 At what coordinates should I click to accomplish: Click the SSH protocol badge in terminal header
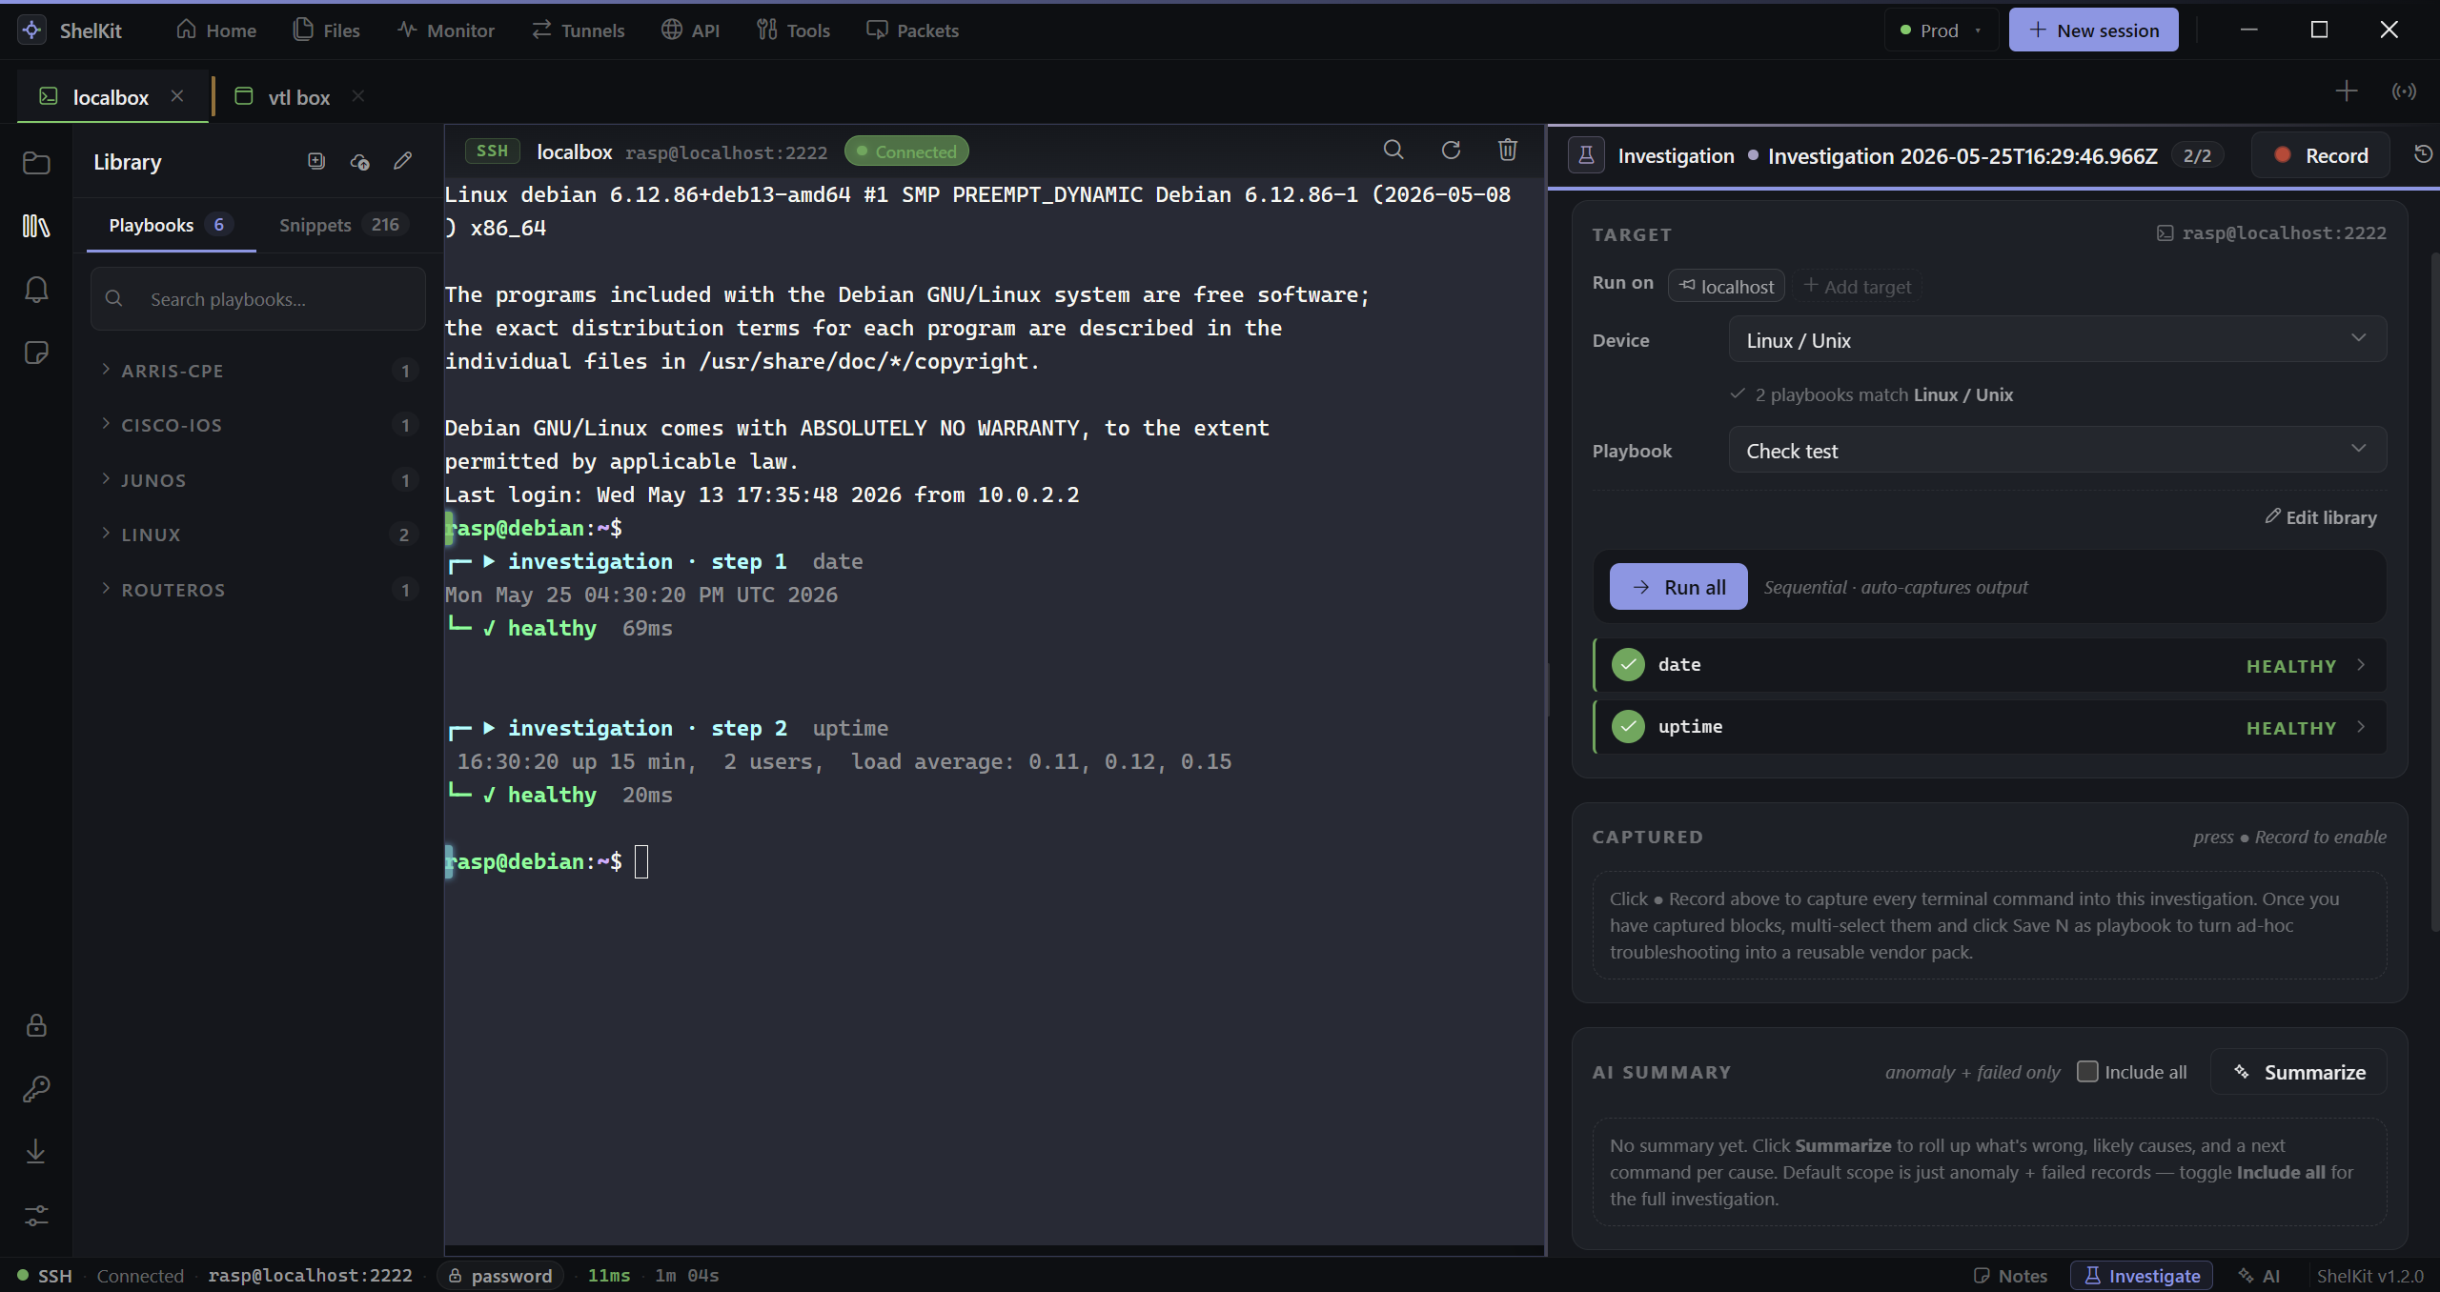(492, 151)
